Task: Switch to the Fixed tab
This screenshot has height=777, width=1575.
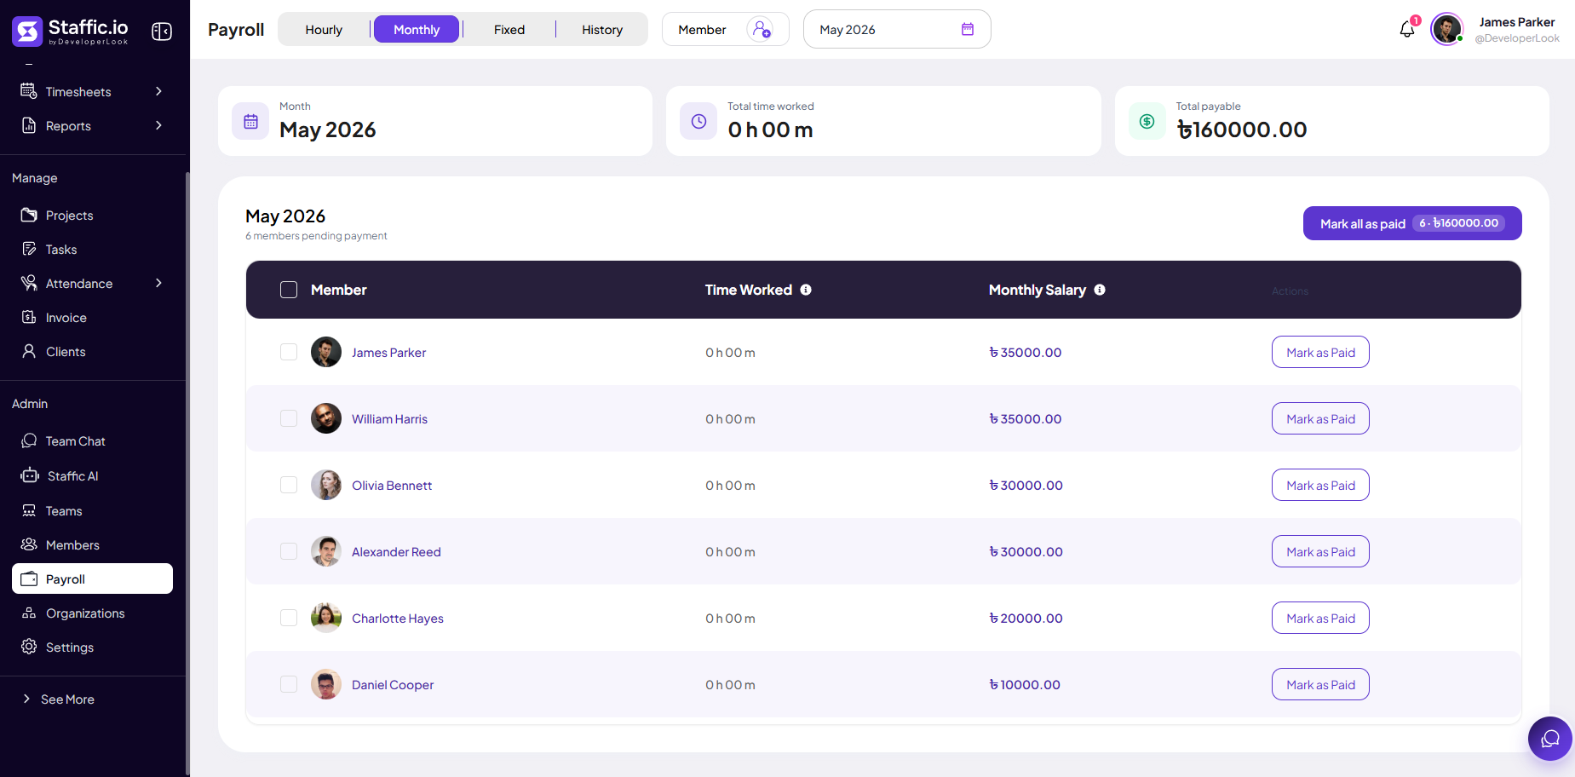Action: click(509, 29)
